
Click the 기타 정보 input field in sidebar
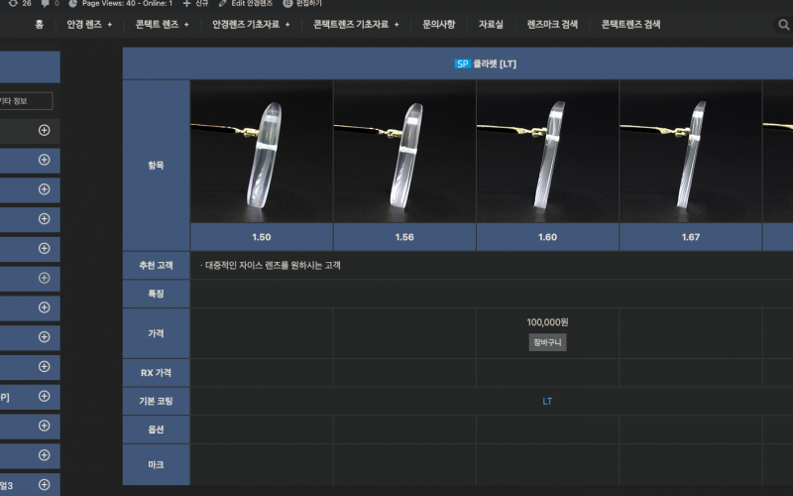point(26,100)
